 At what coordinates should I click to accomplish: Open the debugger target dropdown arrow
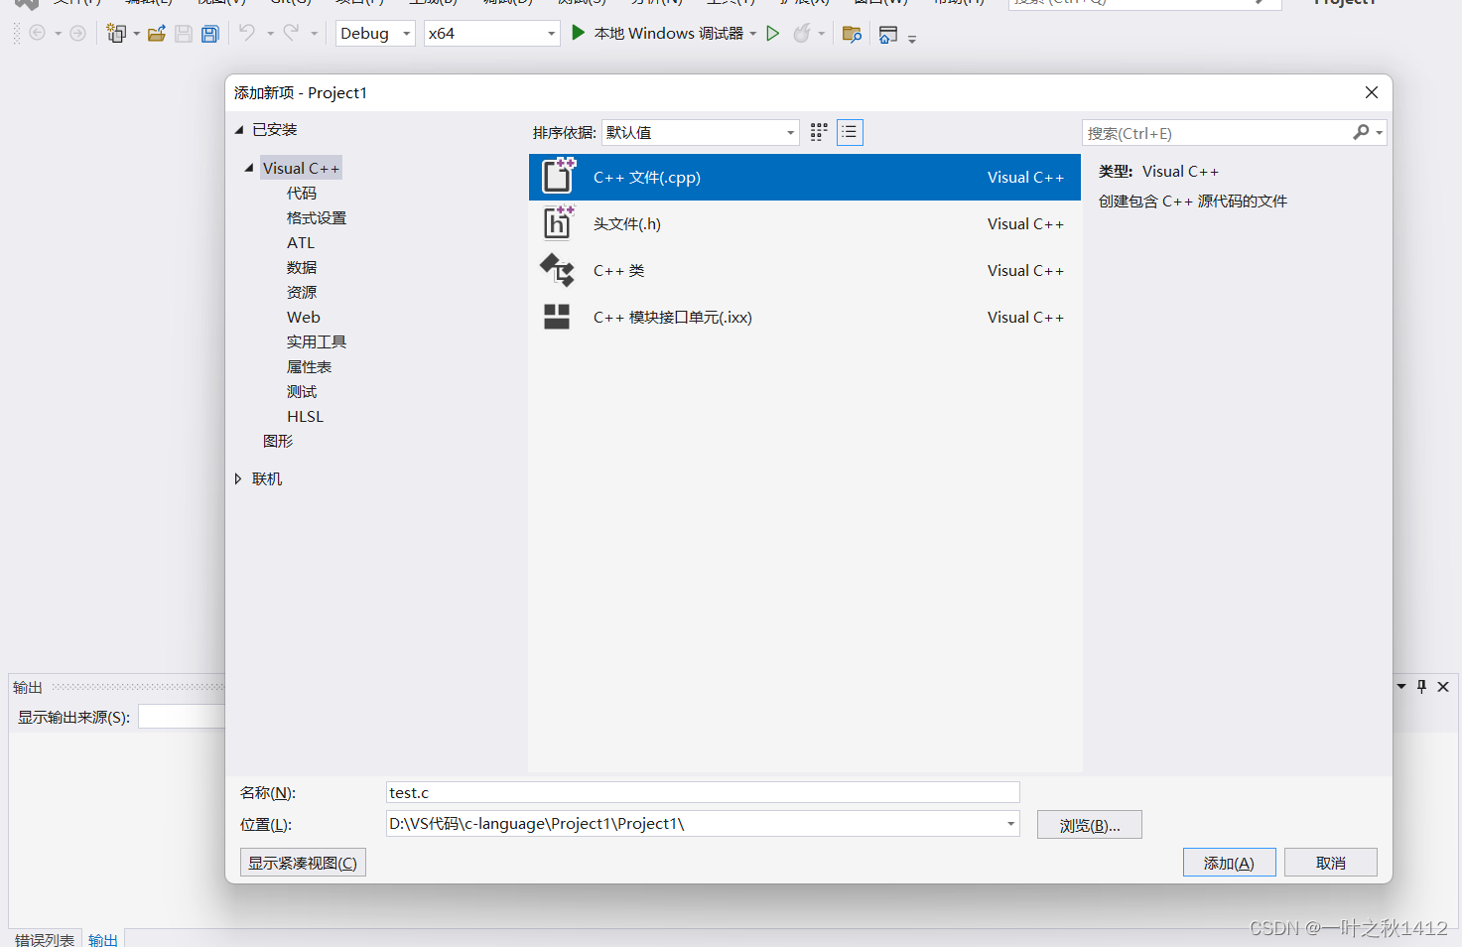pyautogui.click(x=753, y=34)
